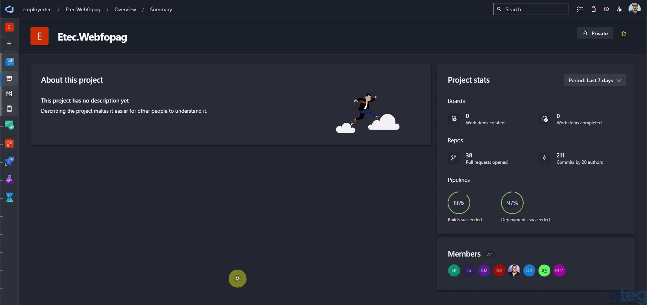Open the Boards hub icon in sidebar

[9, 125]
